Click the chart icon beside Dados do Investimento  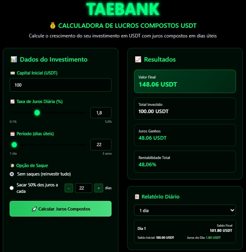click(14, 60)
